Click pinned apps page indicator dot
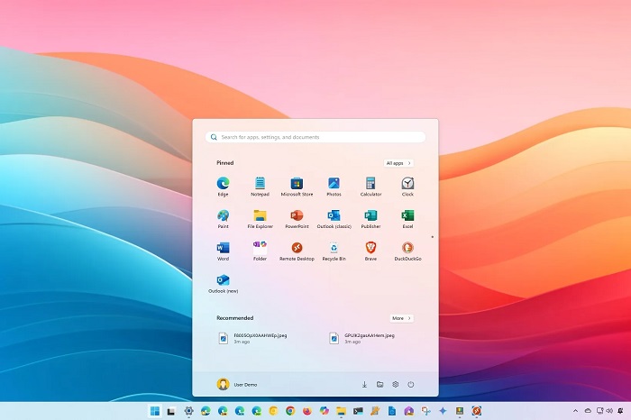 tap(433, 237)
